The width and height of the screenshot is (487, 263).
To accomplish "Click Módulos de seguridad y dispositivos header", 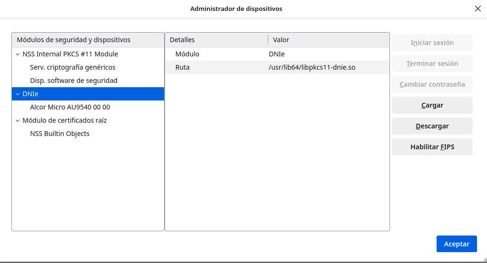I will tap(88, 40).
